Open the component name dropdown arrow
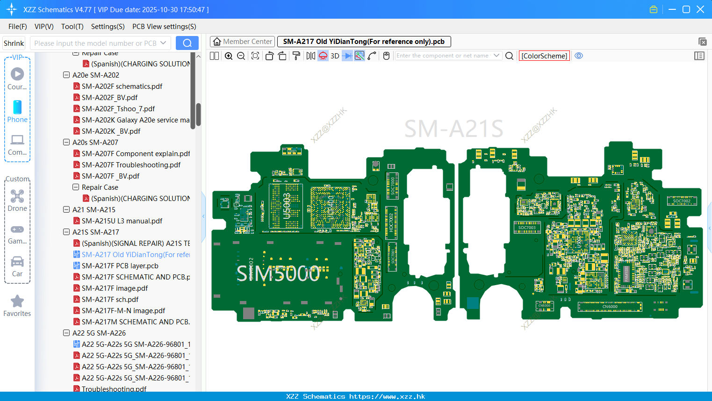The width and height of the screenshot is (712, 401). pyautogui.click(x=496, y=56)
